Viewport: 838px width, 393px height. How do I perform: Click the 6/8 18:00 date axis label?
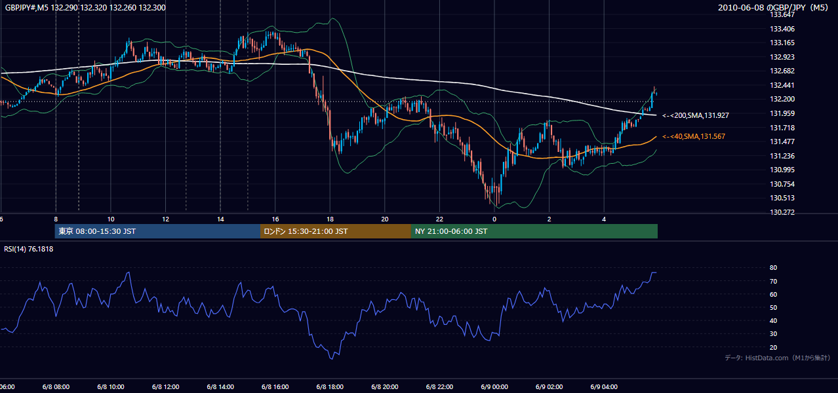coord(330,386)
